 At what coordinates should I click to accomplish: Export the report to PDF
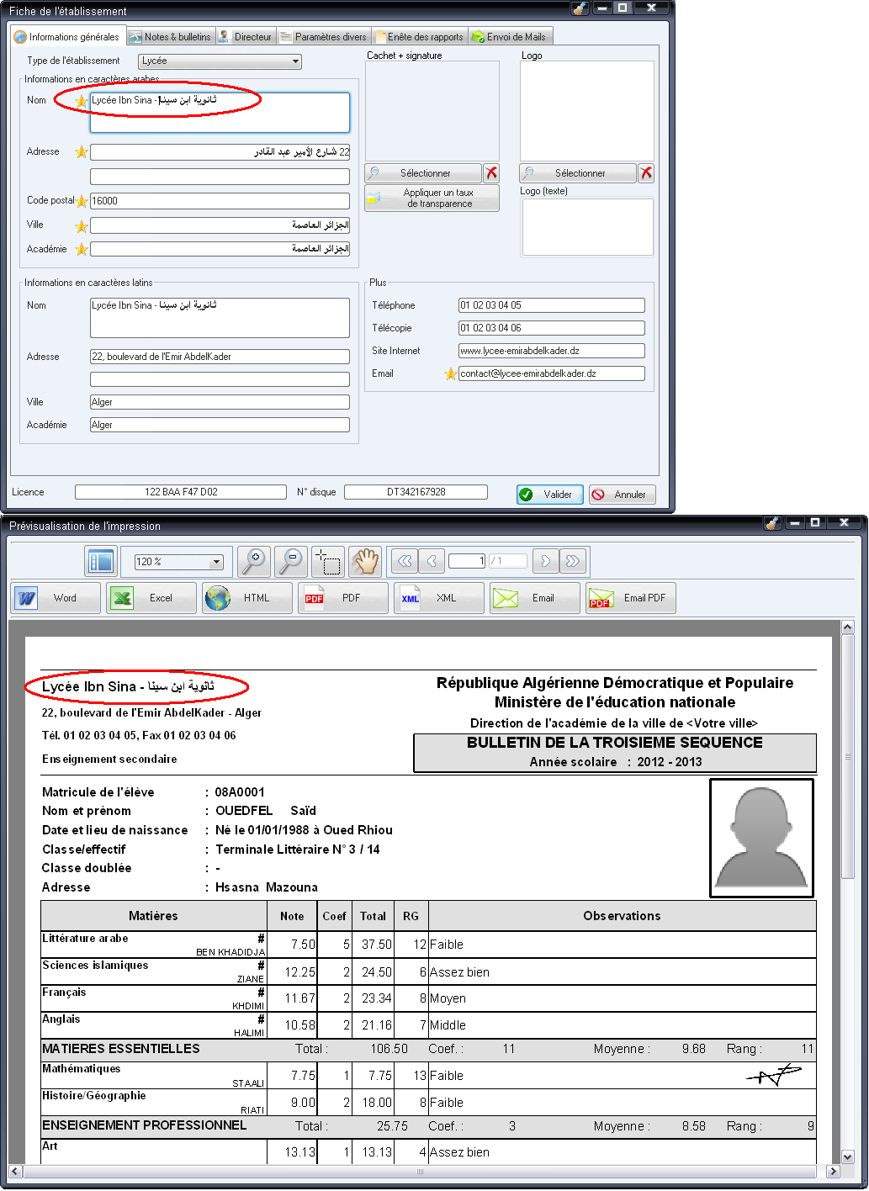pos(343,598)
